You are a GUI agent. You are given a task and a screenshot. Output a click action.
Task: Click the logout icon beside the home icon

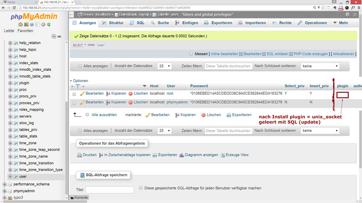tap(26, 24)
